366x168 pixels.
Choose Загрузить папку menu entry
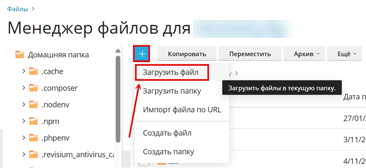(x=172, y=91)
